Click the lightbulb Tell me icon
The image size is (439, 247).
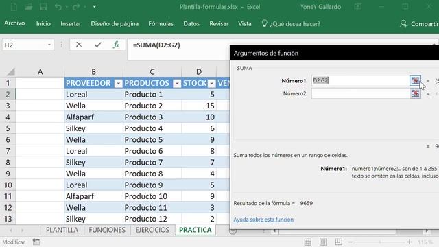coord(264,23)
